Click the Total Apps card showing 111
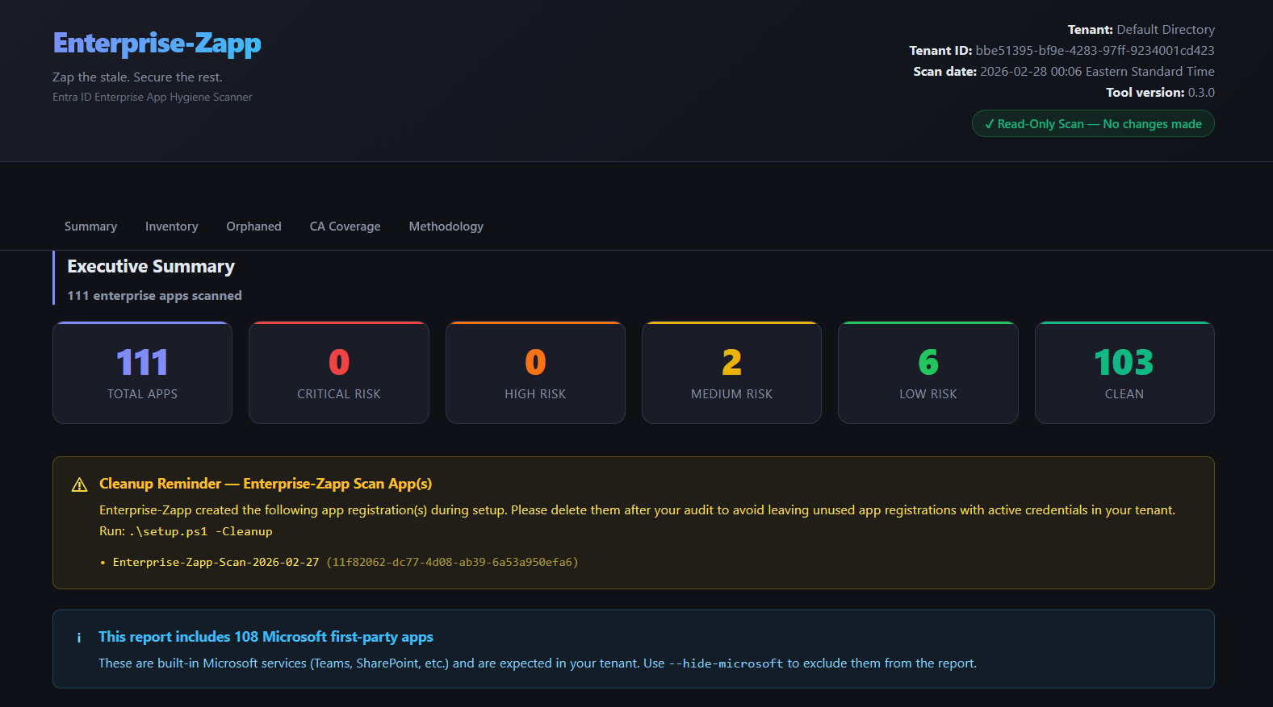Screen dimensions: 1273x707 pyautogui.click(x=142, y=372)
